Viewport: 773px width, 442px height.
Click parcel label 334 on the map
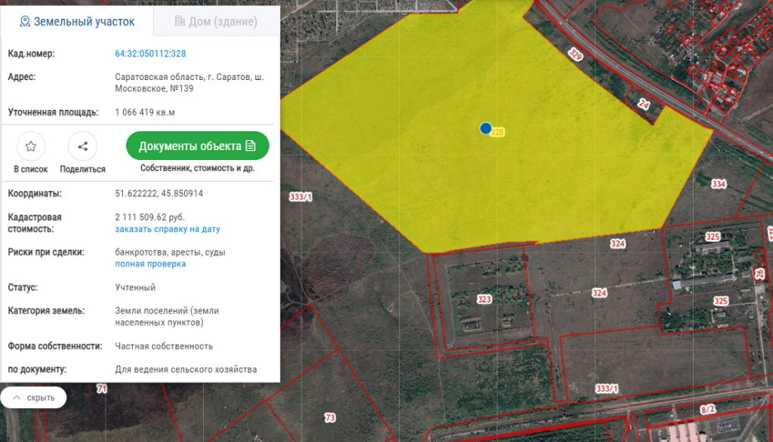[718, 184]
